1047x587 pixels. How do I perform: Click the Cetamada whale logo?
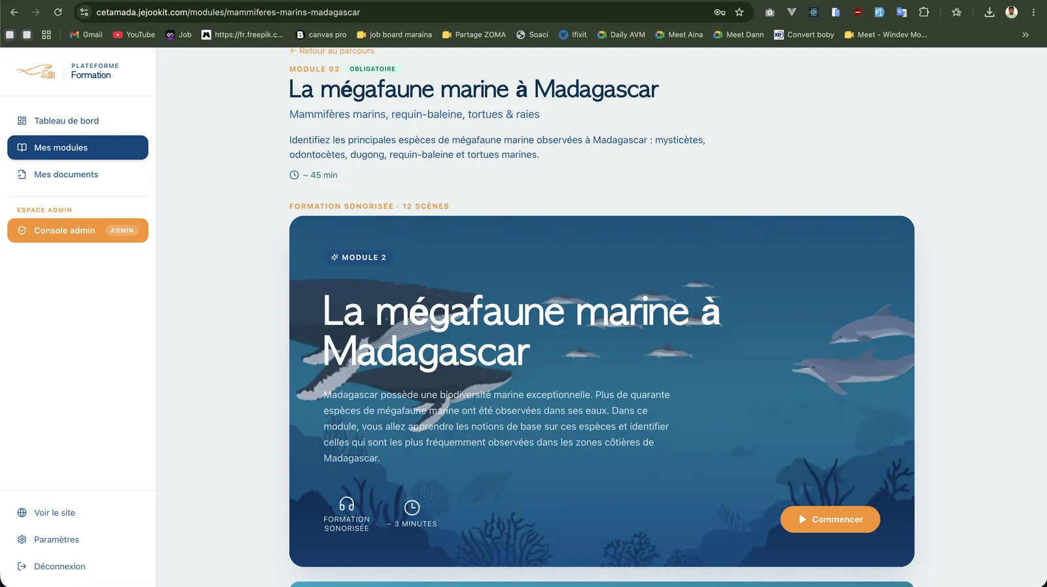[36, 71]
